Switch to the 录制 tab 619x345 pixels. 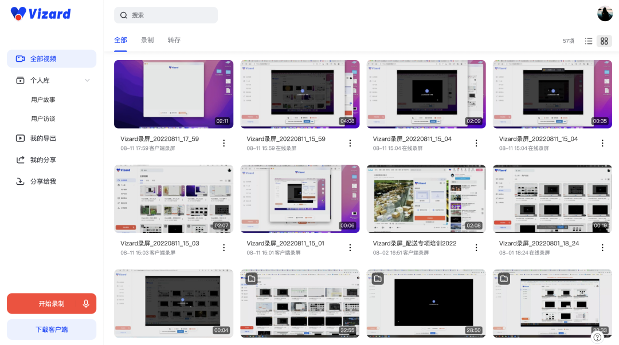tap(147, 40)
